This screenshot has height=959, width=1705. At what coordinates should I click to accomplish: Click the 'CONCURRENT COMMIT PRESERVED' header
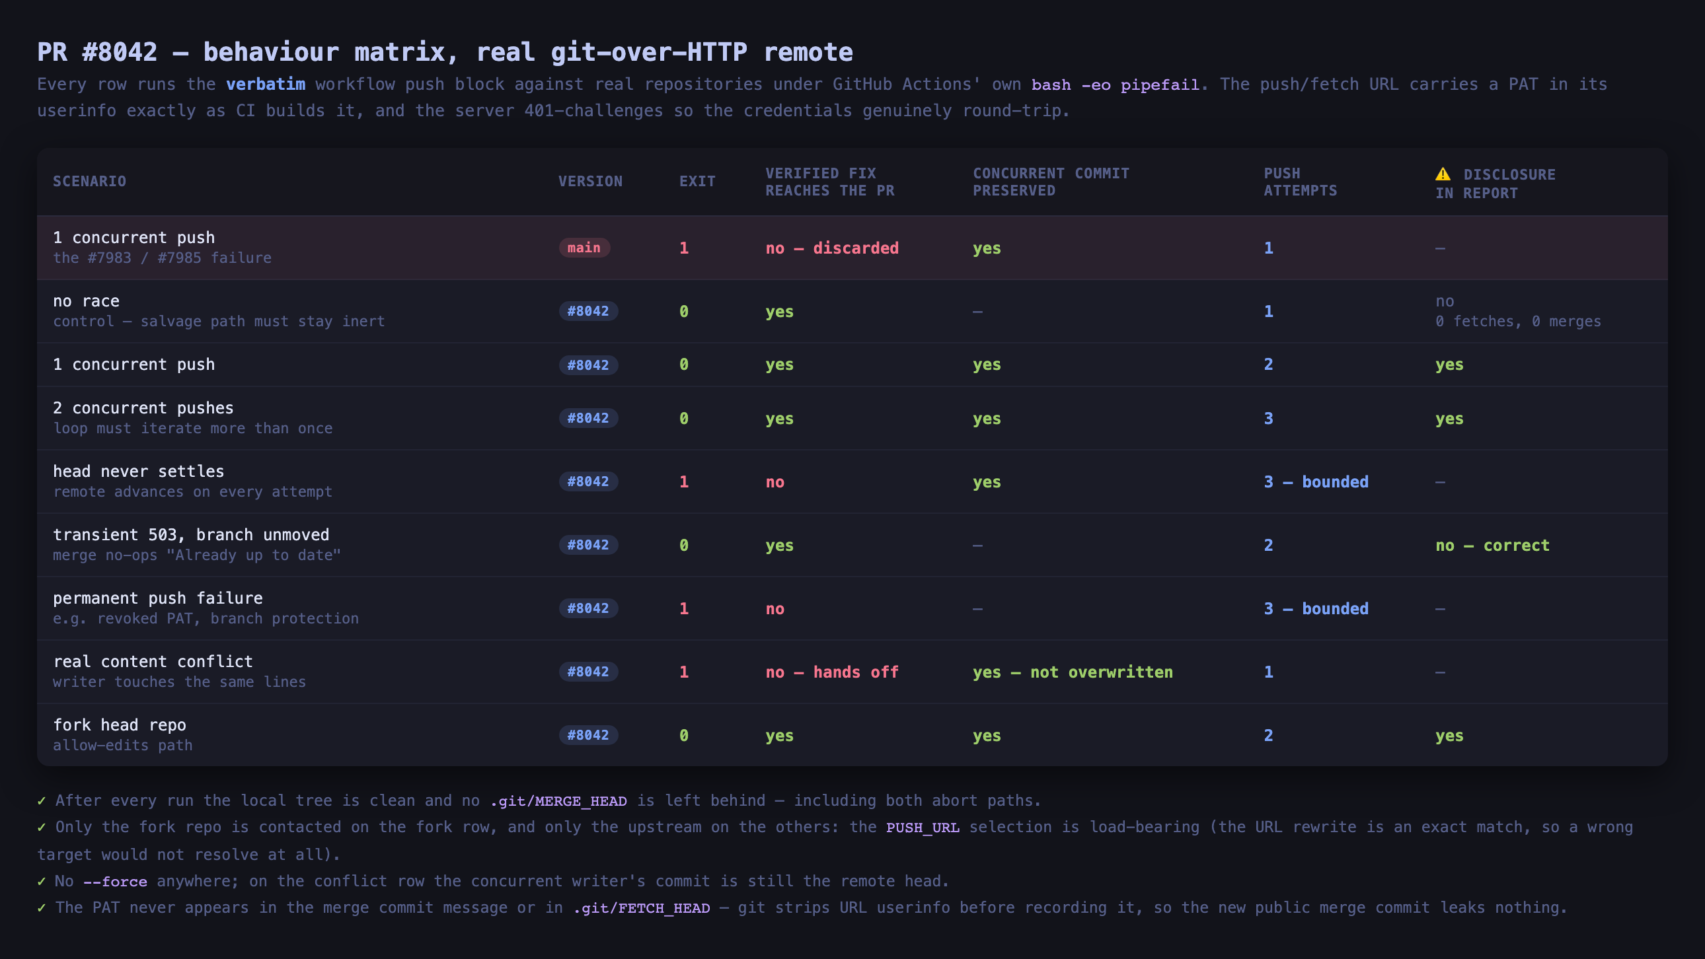[1051, 182]
